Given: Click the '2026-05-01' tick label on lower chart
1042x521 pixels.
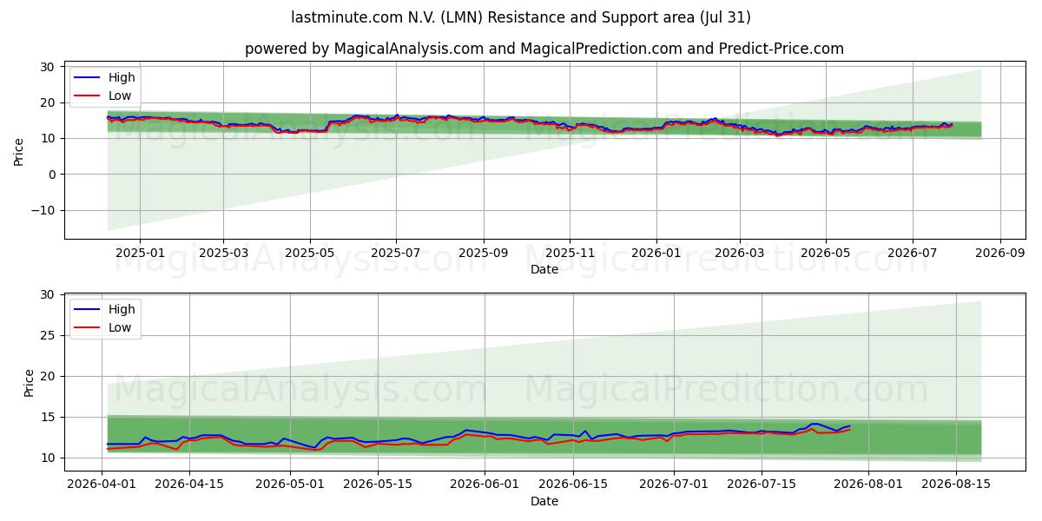Looking at the screenshot, I should coord(289,485).
